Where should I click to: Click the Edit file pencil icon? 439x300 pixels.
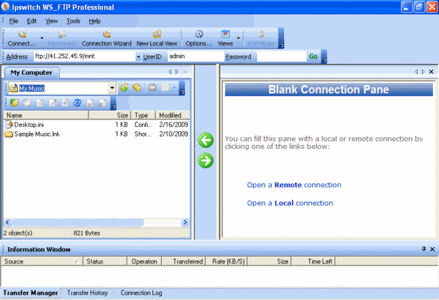point(52,103)
